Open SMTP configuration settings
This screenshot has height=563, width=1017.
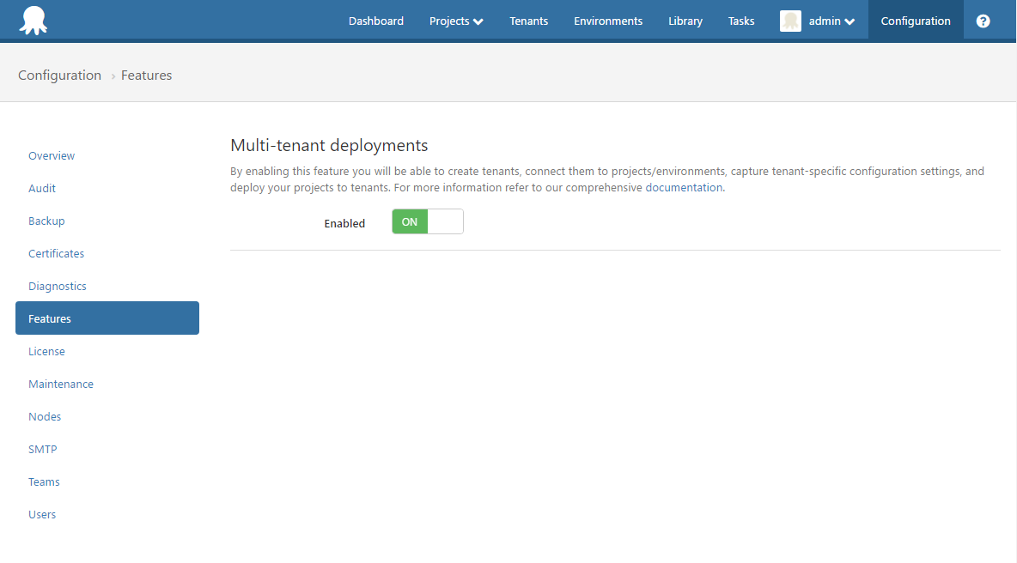(x=42, y=449)
